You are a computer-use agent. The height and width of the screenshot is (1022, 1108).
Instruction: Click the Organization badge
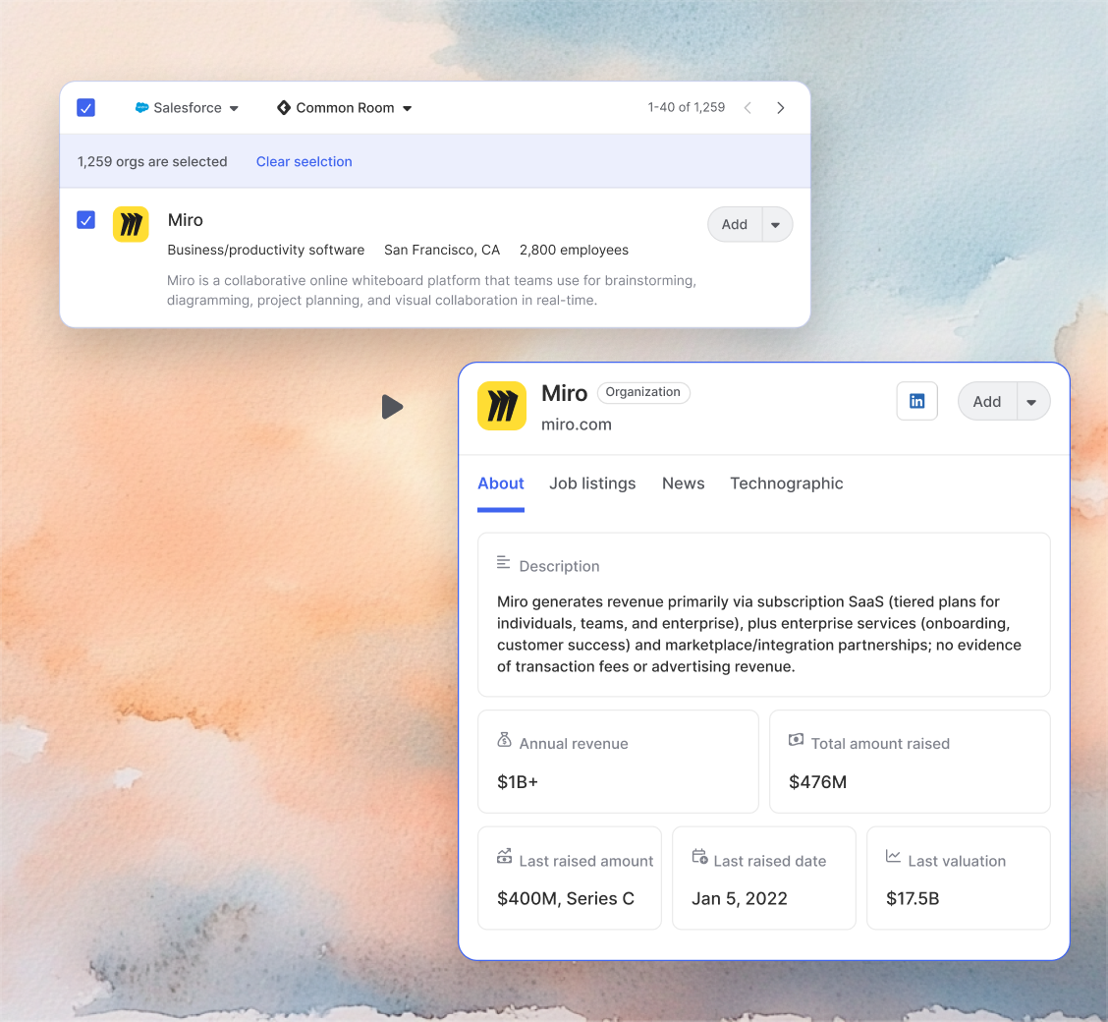(643, 392)
